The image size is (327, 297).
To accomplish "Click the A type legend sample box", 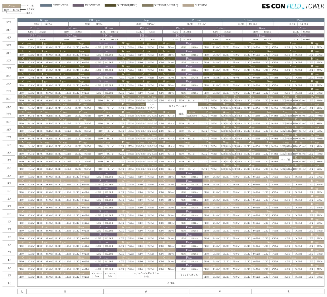I will [x=12, y=8].
